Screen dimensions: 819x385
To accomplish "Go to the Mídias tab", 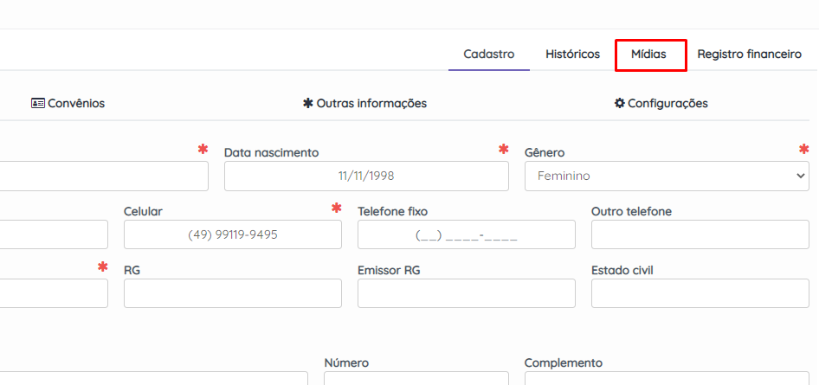I will 649,54.
